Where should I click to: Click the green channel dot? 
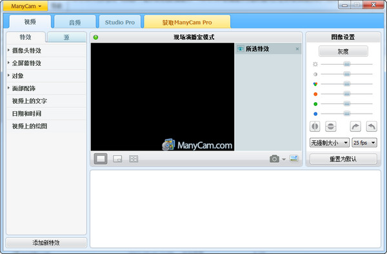(x=315, y=104)
